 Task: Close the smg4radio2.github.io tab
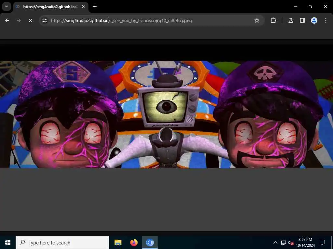(83, 6)
